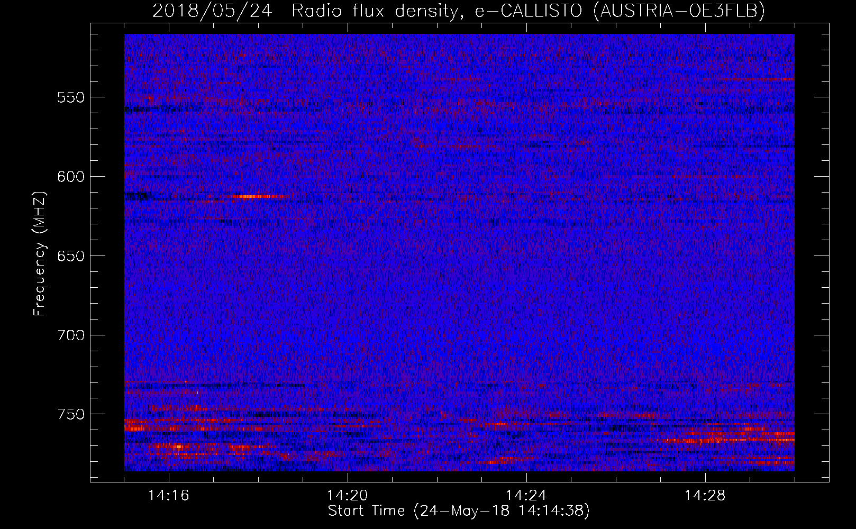Viewport: 856px width, 529px height.
Task: Click the "Start Time" x-axis label
Action: 458,511
